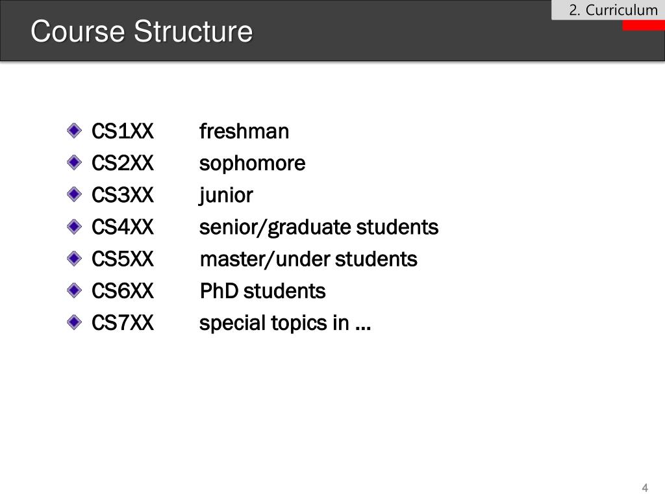This screenshot has height=499, width=665.
Task: Click 'special topics in ...' text
Action: [x=285, y=324]
